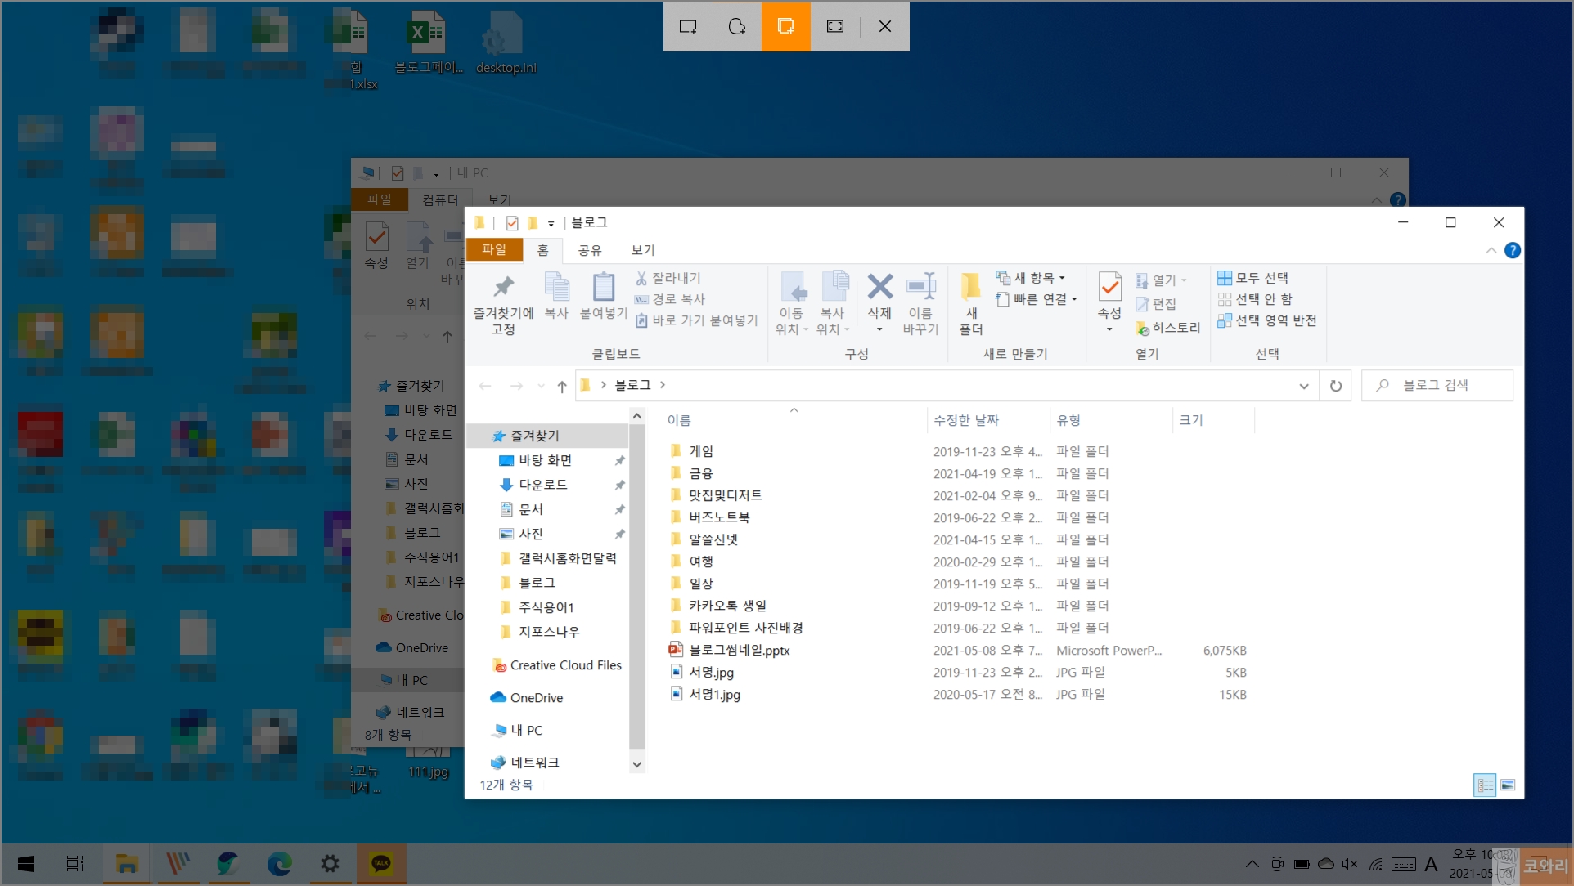
Task: Click the History (히스토리) button
Action: pos(1167,328)
